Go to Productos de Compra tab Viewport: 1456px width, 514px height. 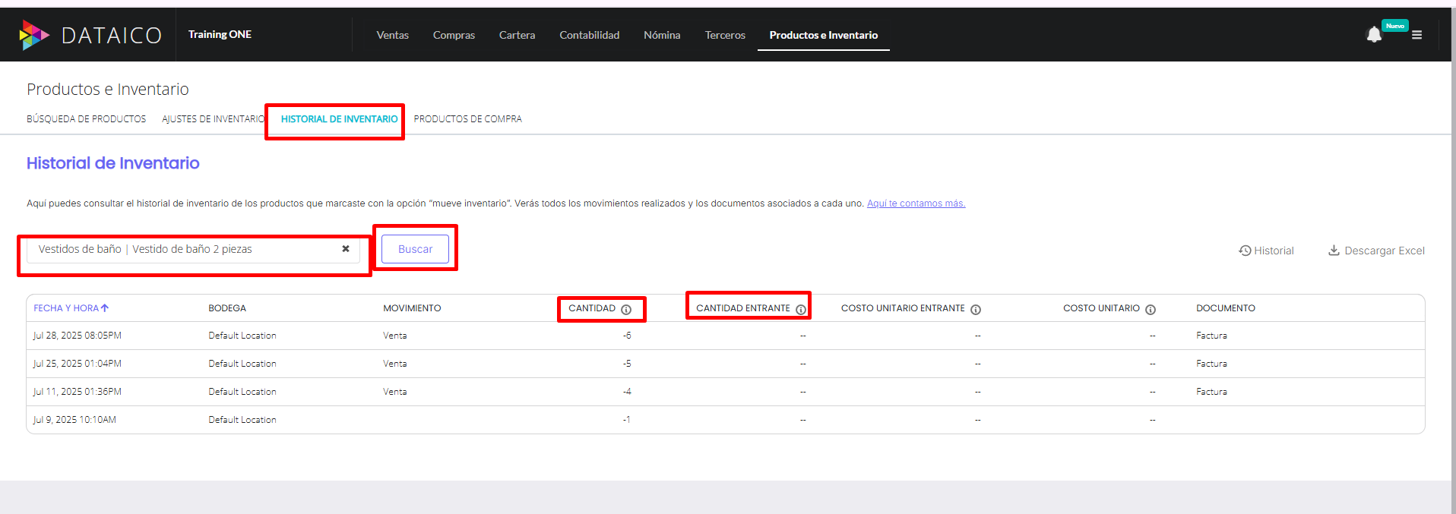coord(467,119)
